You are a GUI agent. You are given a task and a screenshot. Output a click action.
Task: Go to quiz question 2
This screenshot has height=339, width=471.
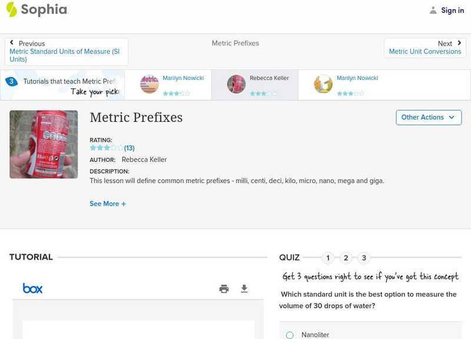click(x=346, y=258)
